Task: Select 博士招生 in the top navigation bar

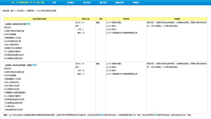Action: coord(103,3)
